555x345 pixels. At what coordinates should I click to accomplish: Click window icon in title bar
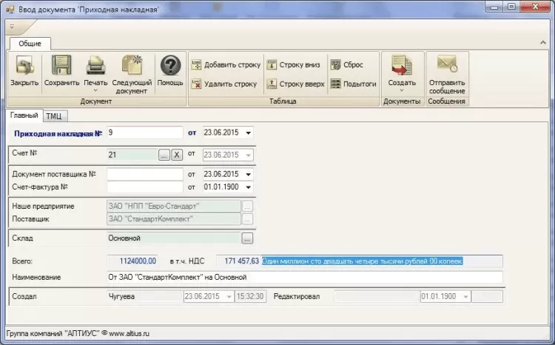coord(10,9)
